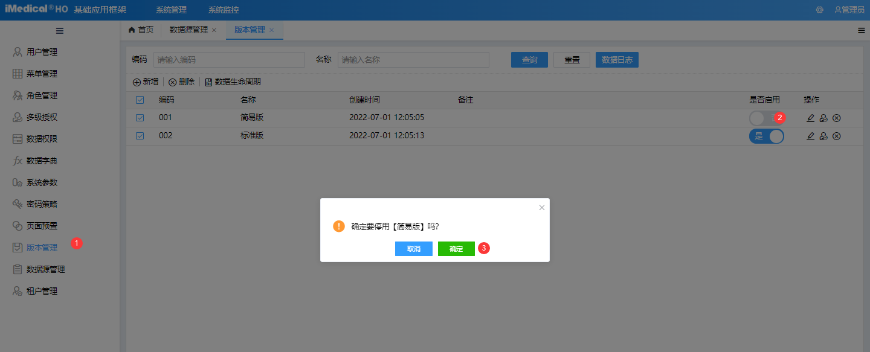This screenshot has height=352, width=870.
Task: Open the settings gear in top bar
Action: coord(820,10)
